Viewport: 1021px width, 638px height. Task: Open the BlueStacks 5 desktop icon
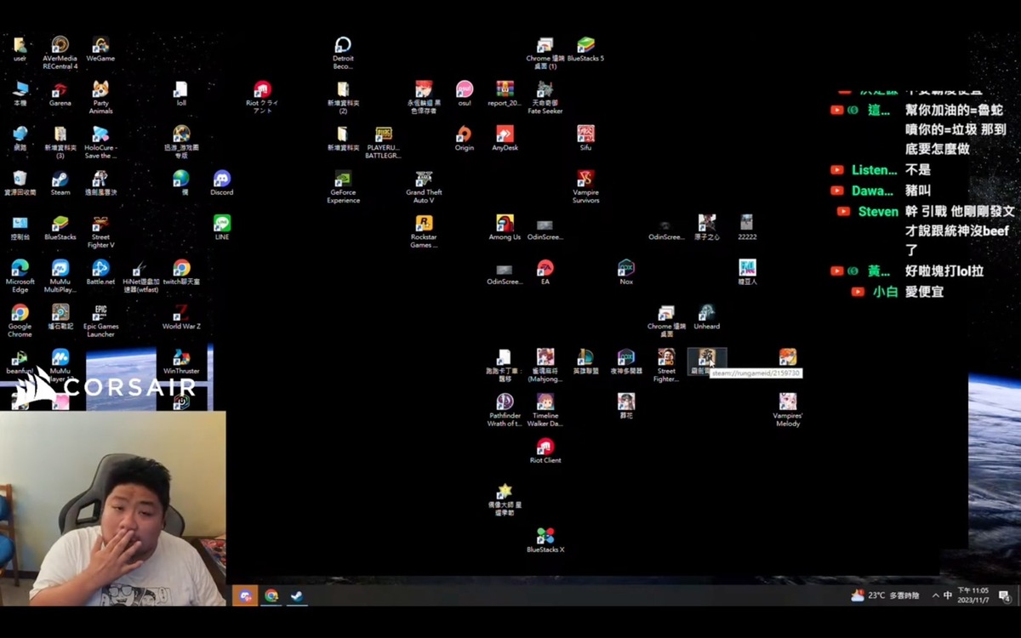point(585,49)
